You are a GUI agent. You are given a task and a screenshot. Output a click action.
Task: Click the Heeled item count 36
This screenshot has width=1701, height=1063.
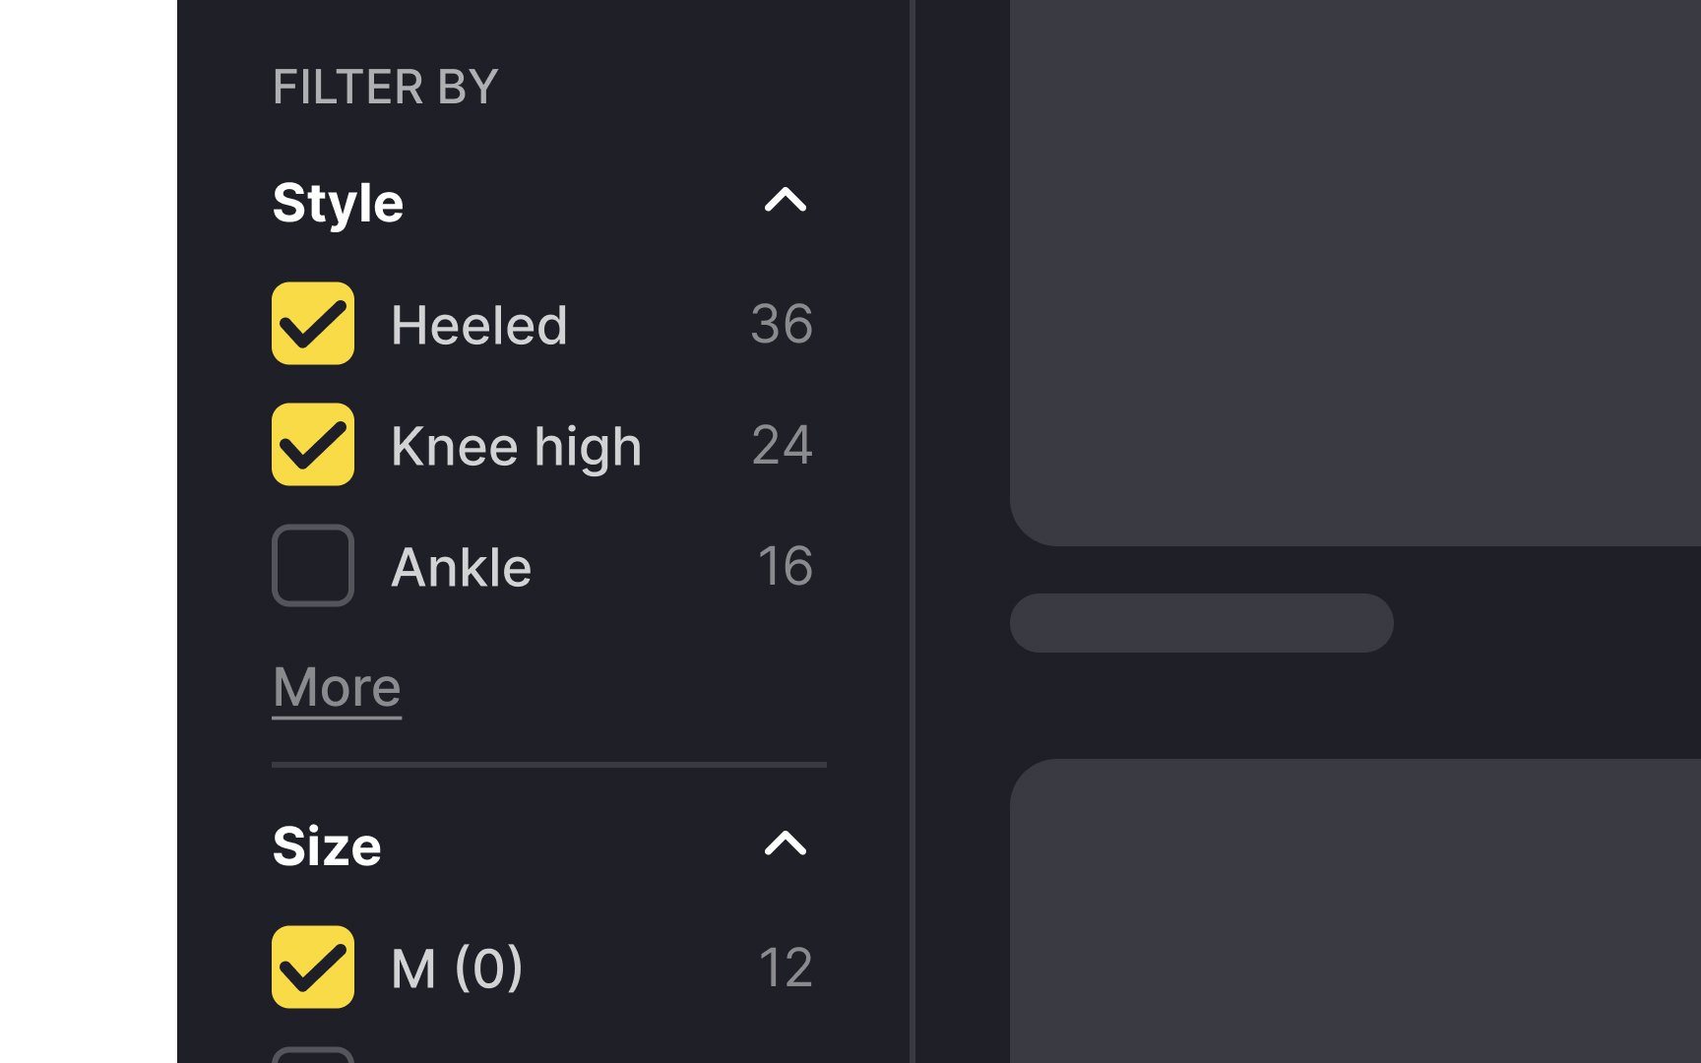coord(782,324)
